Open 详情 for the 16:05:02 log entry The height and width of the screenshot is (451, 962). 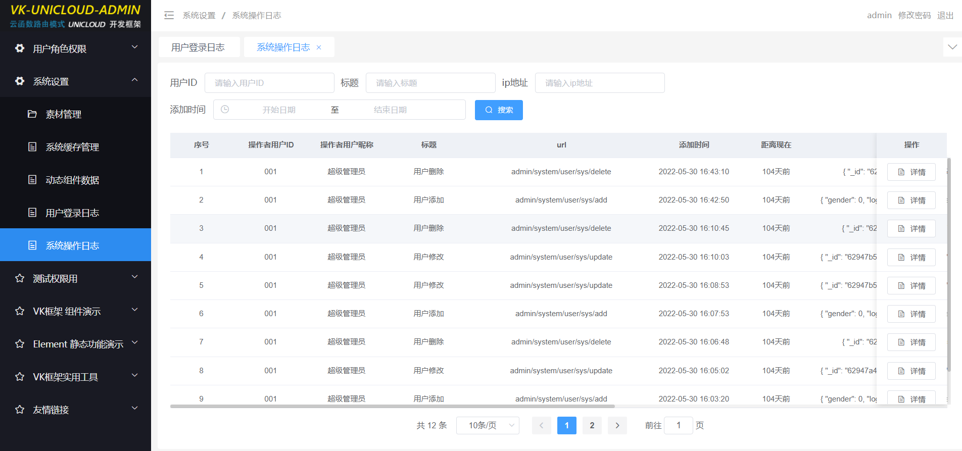(x=911, y=371)
